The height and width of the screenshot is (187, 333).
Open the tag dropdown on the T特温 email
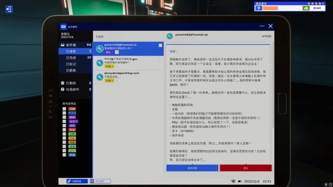point(117,66)
